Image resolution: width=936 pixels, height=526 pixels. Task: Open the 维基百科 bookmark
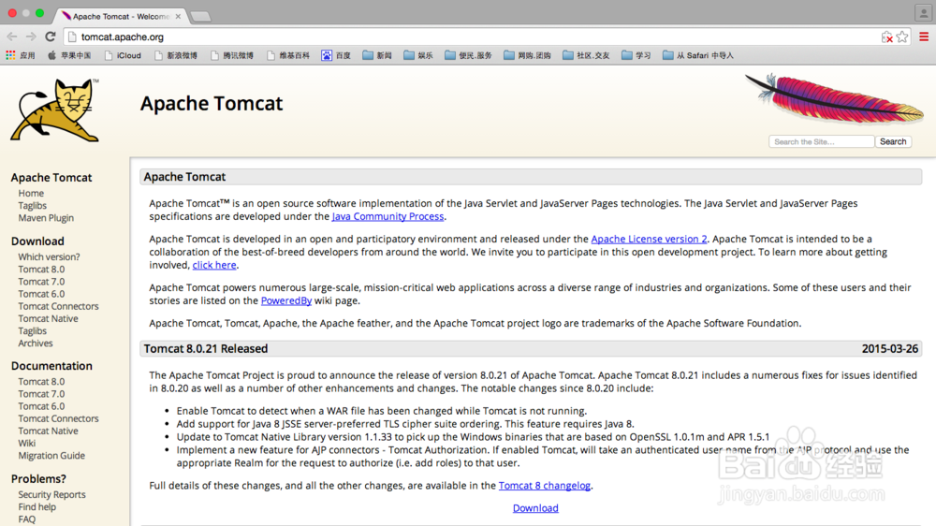288,55
